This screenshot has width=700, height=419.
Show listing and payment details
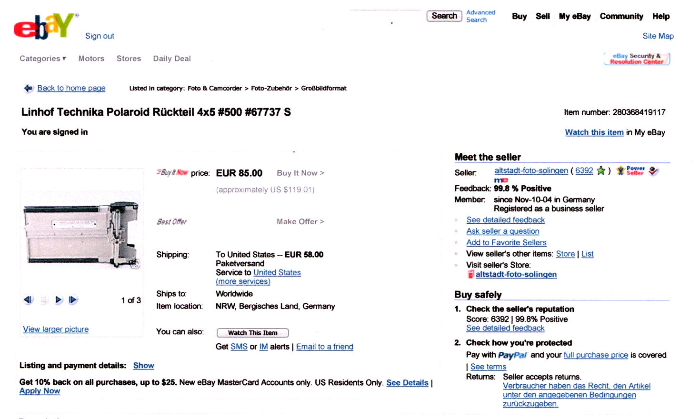coord(144,366)
